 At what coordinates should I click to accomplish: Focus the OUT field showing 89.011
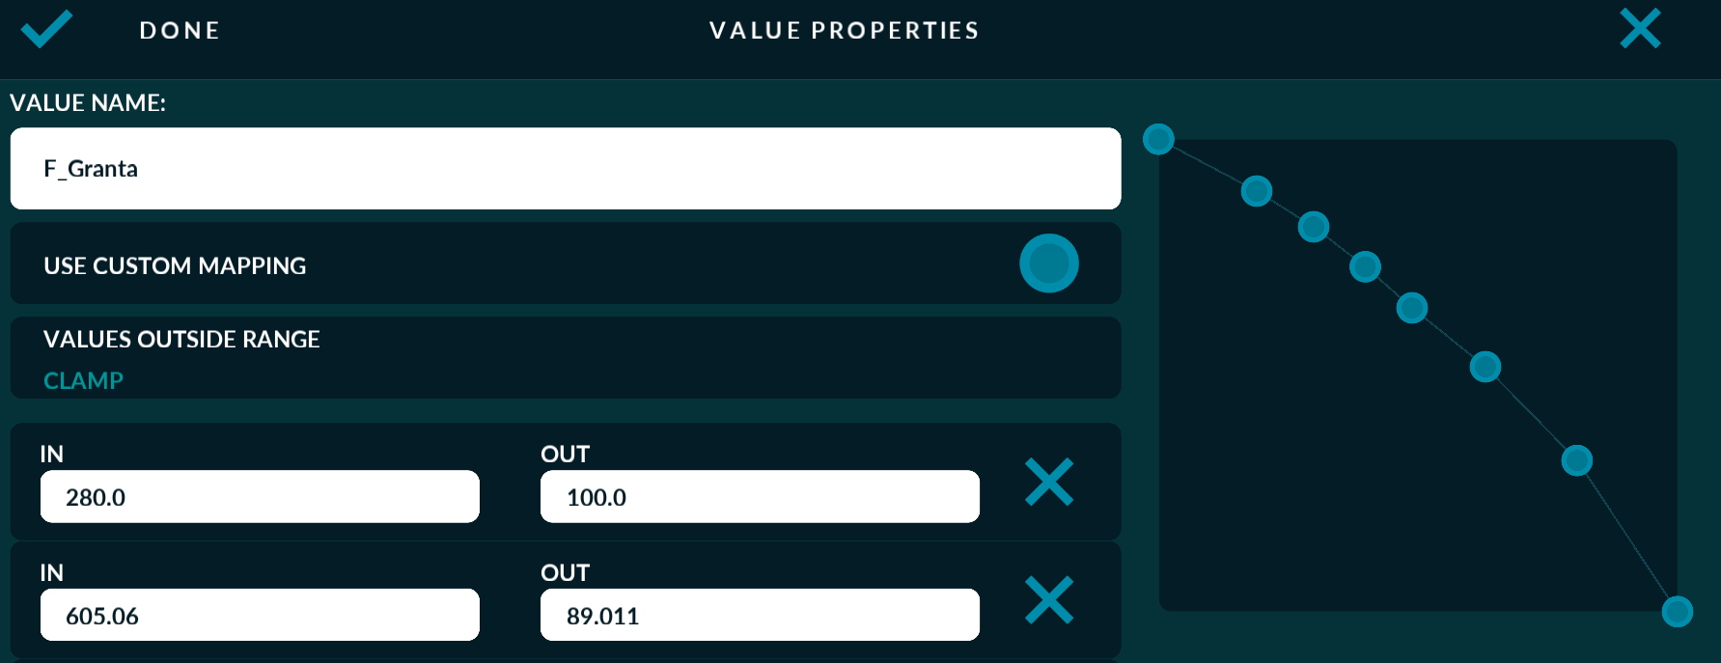pos(760,616)
